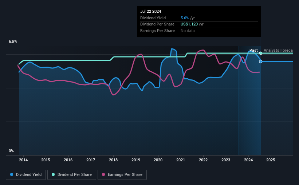Click the 2020 label on the x-axis
299x185 pixels.
click(x=158, y=160)
